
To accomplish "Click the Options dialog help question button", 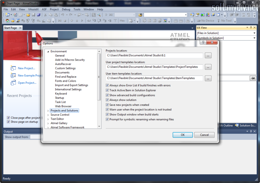I will (x=203, y=42).
